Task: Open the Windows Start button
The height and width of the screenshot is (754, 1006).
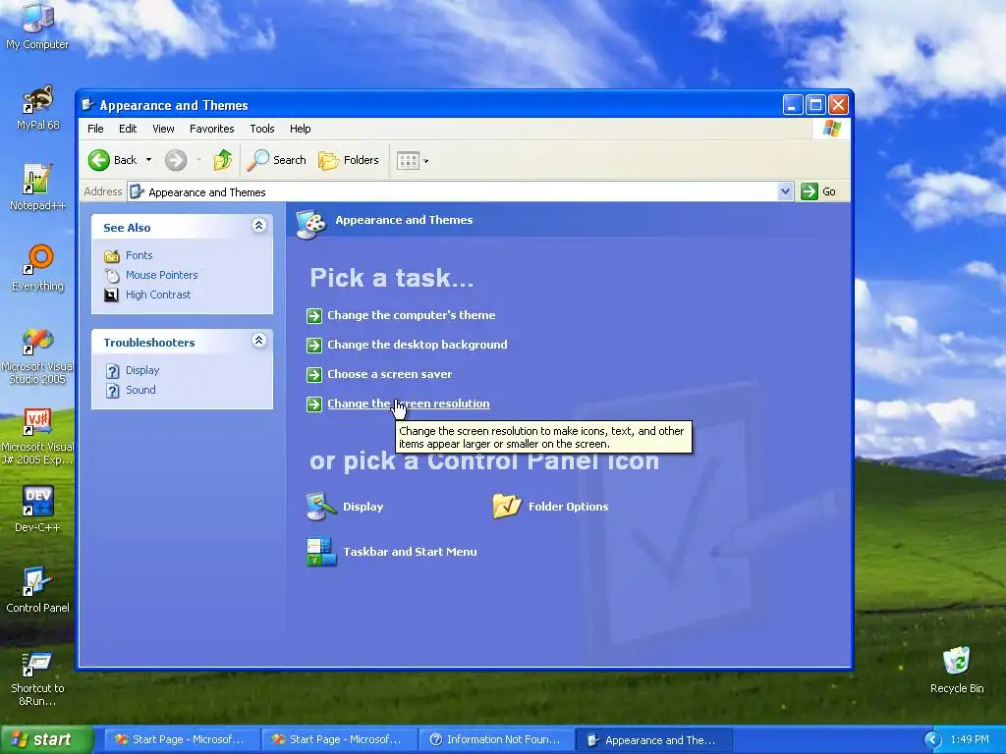Action: [46, 740]
